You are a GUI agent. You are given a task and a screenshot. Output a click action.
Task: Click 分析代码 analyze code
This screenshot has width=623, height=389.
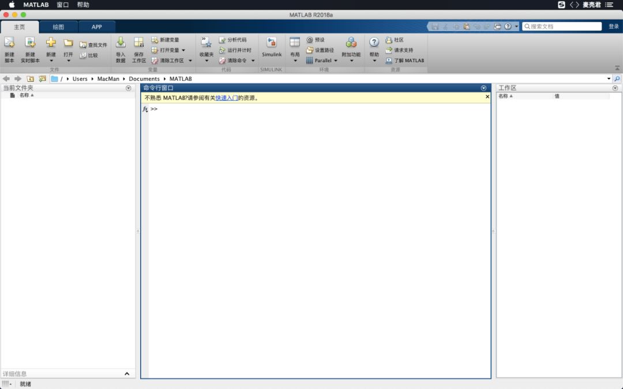pos(233,40)
